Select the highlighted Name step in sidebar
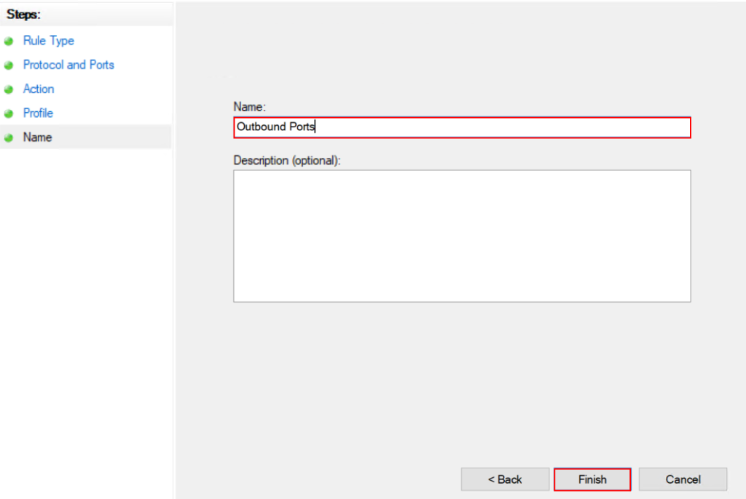 (38, 137)
